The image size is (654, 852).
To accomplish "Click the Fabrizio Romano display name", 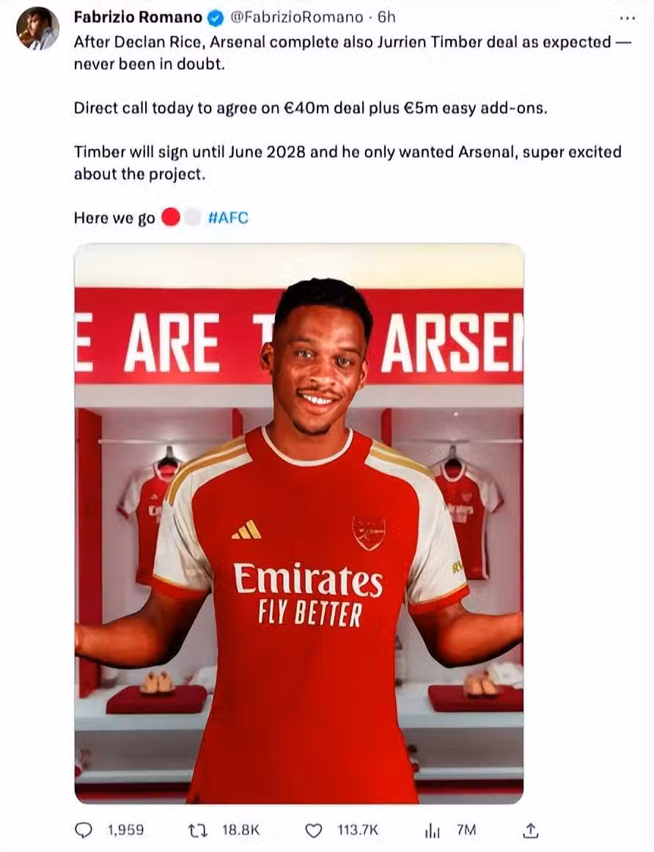I will pyautogui.click(x=138, y=18).
